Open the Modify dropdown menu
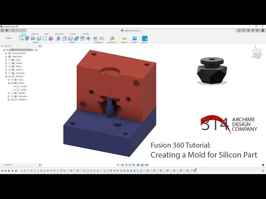The width and height of the screenshot is (266, 199). coord(73,42)
